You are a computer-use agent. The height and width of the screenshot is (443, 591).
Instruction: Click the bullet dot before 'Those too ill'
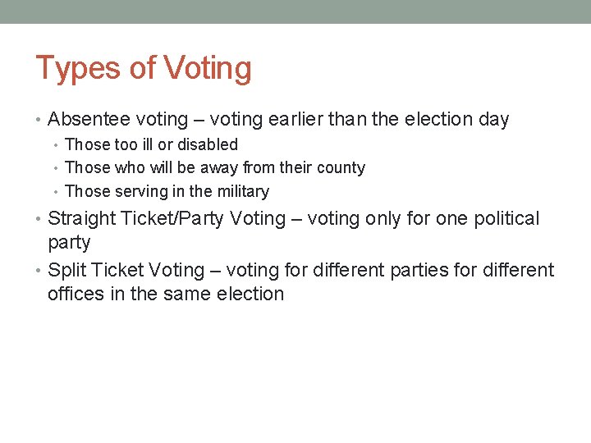click(x=57, y=145)
